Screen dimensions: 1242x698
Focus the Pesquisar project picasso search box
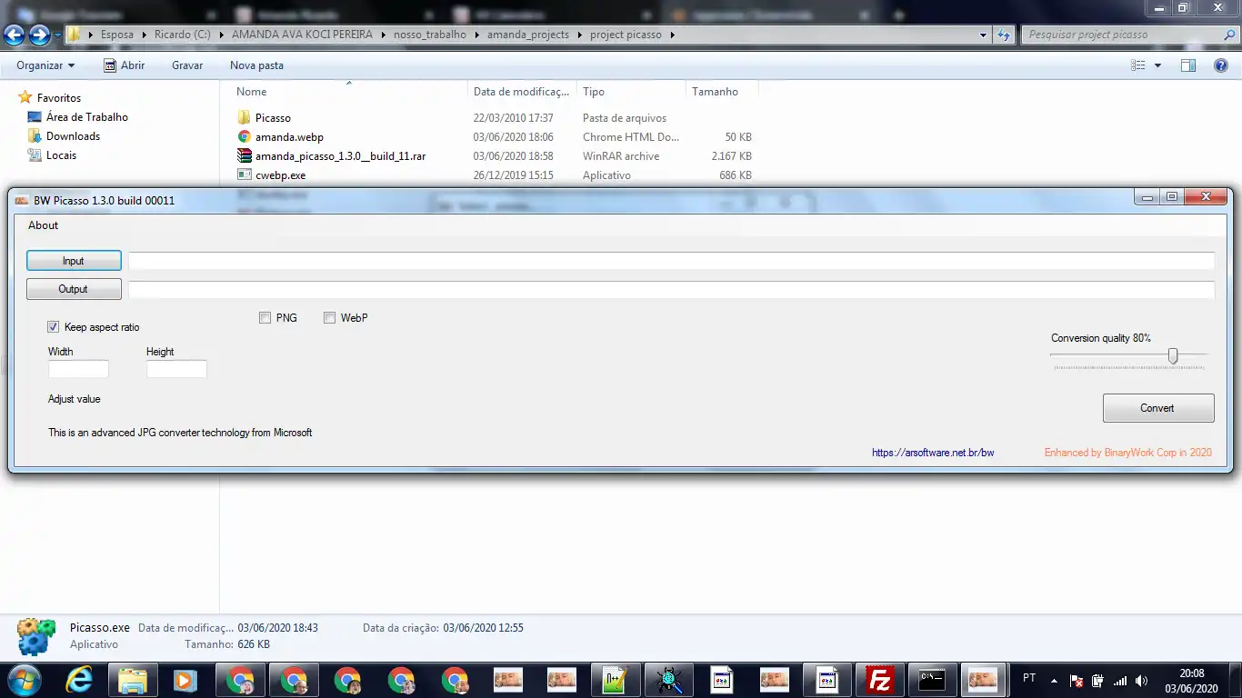point(1124,35)
